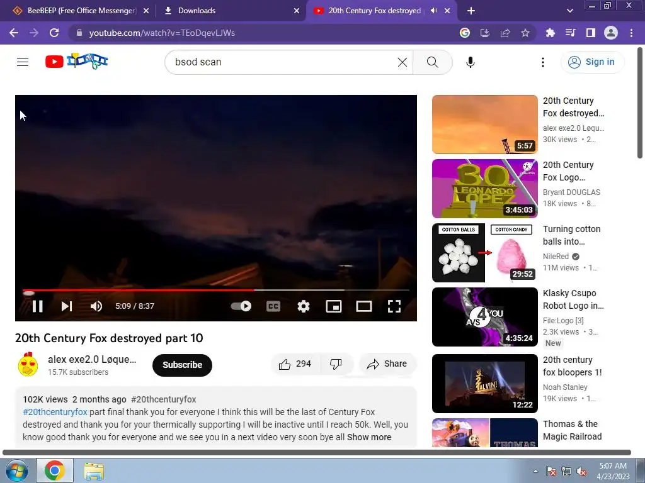Enter fullscreen mode on the video

pos(394,306)
